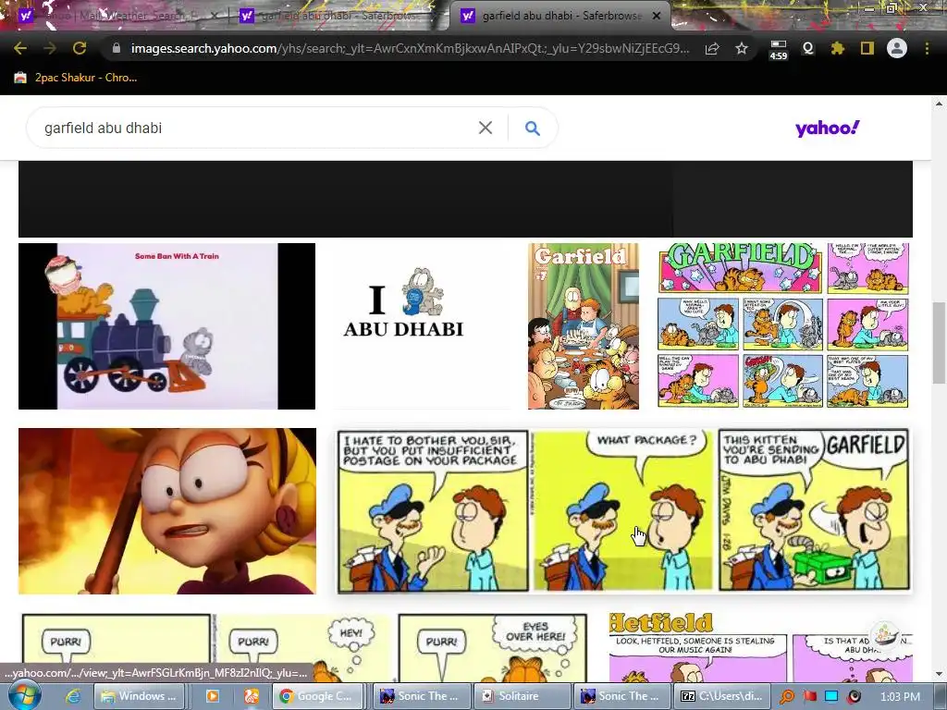Open the Hetfield parody comic thumbnail
The image size is (947, 710).
[760, 648]
